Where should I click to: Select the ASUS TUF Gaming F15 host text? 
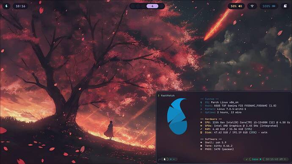pyautogui.click(x=245, y=106)
